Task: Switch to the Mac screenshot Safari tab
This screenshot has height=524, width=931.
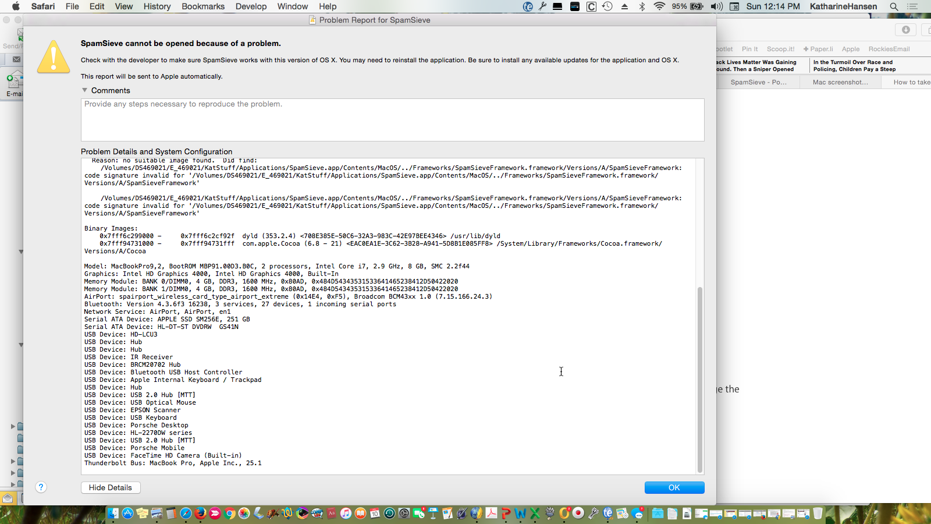Action: point(840,82)
